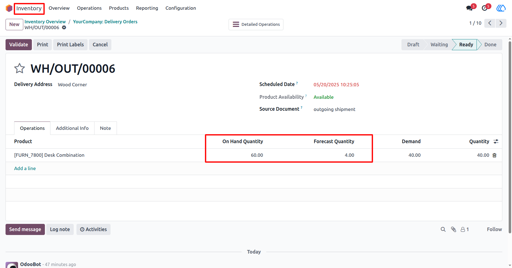
Task: Edit the Scheduled Date field
Action: (x=336, y=85)
